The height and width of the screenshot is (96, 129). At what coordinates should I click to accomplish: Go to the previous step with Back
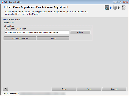(x=64, y=89)
